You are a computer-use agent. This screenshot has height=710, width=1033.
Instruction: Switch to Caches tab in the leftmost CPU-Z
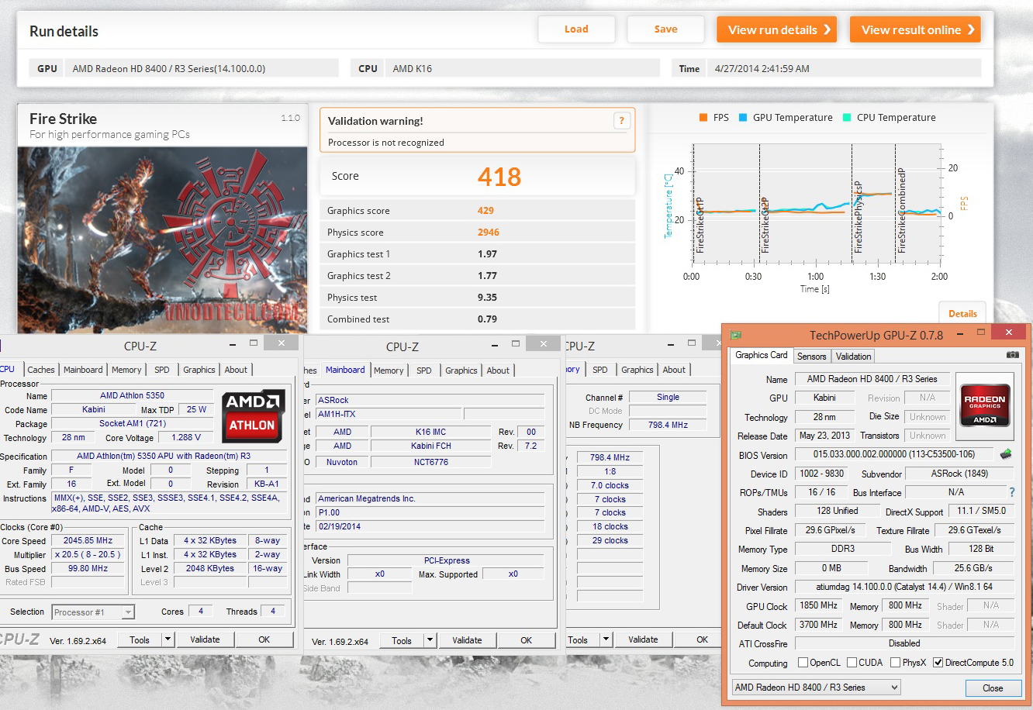click(41, 370)
